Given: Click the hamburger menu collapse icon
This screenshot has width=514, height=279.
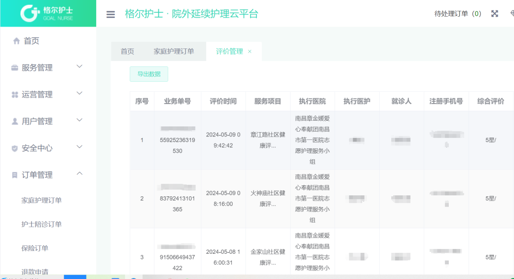Looking at the screenshot, I should pos(110,14).
